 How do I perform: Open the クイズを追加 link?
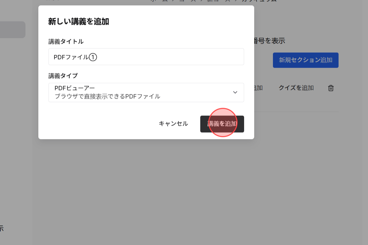click(x=296, y=88)
